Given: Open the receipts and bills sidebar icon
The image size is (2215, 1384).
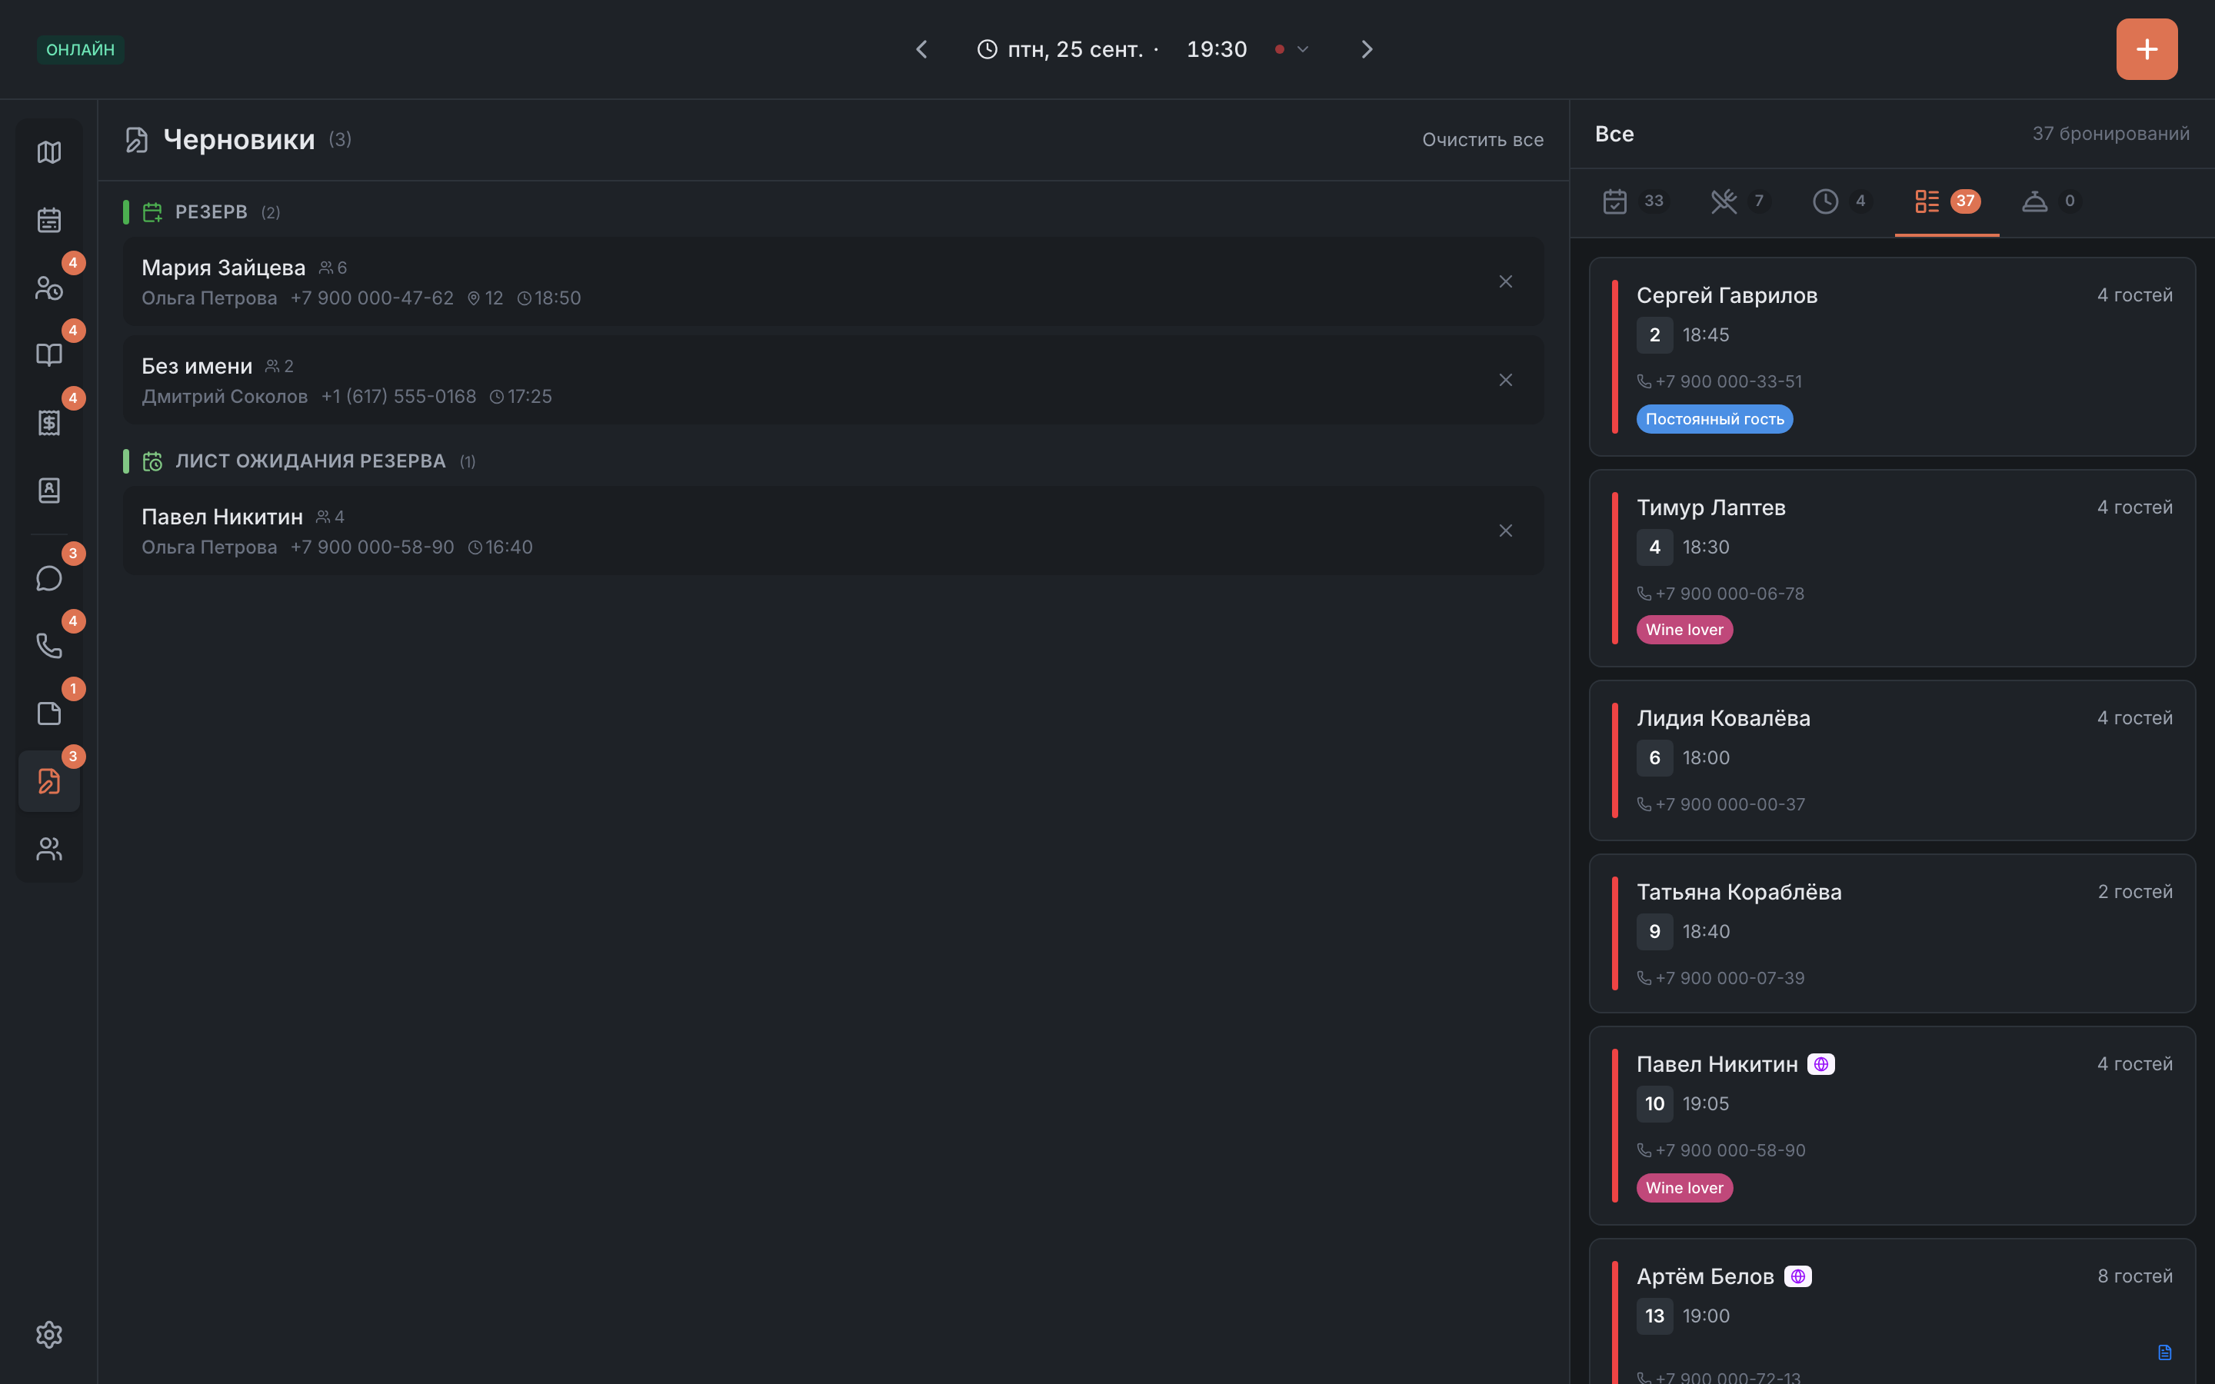Looking at the screenshot, I should click(49, 422).
